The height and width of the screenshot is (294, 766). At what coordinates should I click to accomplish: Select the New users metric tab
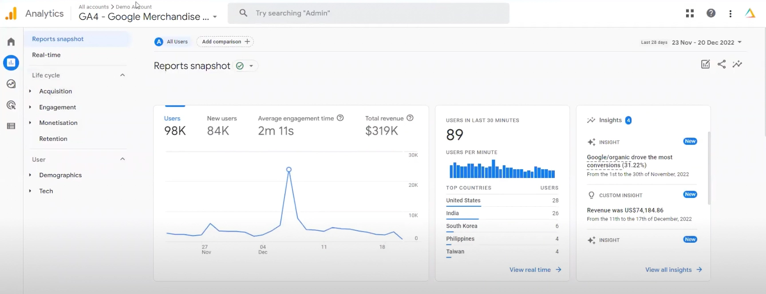click(222, 126)
